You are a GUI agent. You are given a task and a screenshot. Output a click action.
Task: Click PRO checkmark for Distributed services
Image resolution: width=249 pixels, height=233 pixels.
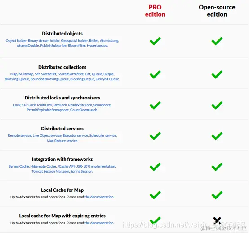(155, 136)
